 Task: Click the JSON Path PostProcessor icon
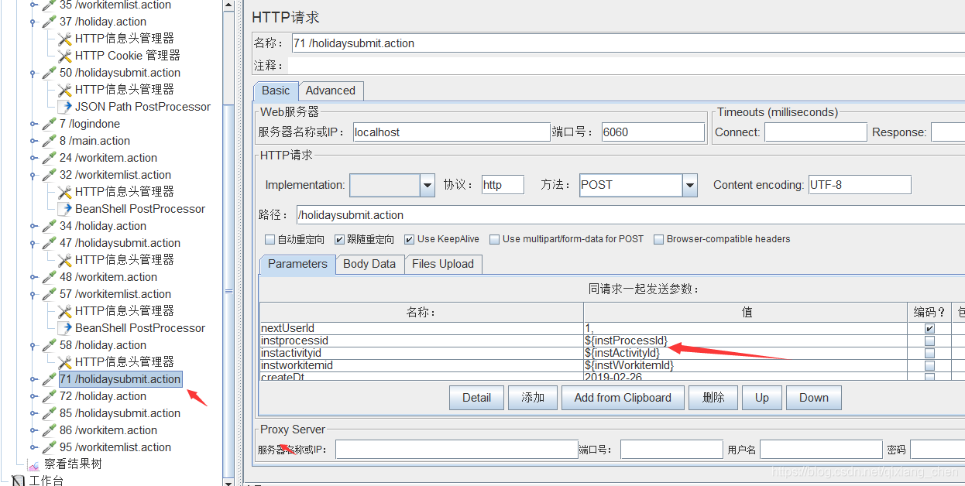click(x=65, y=107)
